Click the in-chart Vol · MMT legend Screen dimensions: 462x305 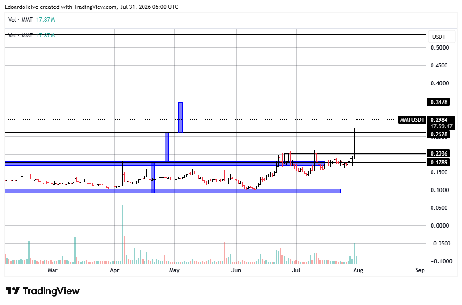32,36
